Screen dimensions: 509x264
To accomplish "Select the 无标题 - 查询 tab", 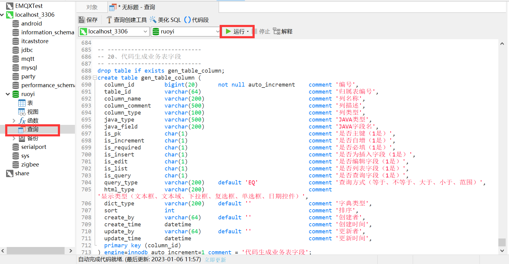I will coord(133,7).
